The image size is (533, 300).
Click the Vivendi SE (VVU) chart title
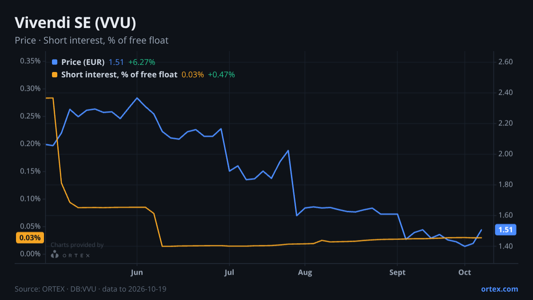(x=75, y=23)
